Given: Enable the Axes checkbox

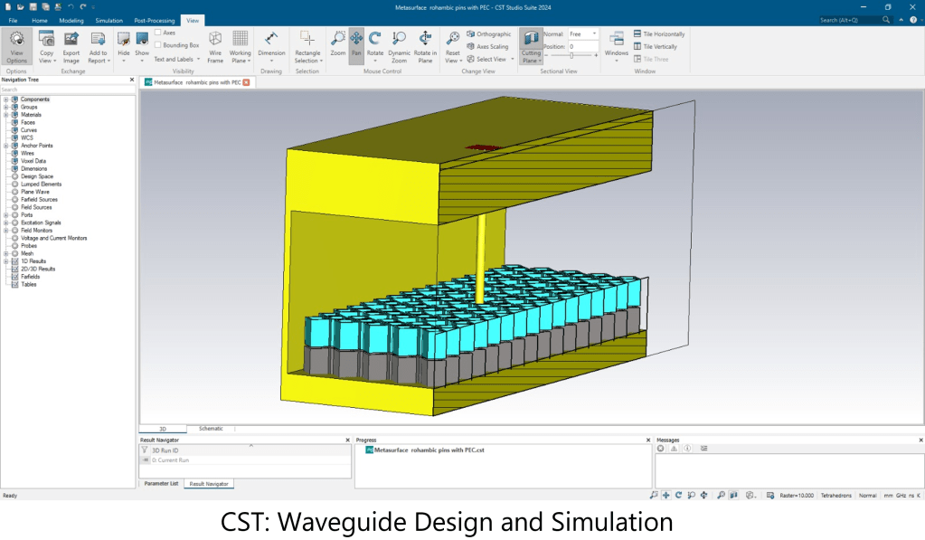Looking at the screenshot, I should click(x=158, y=33).
